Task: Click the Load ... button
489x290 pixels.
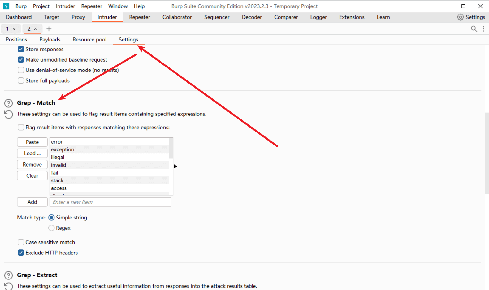Action: point(32,154)
